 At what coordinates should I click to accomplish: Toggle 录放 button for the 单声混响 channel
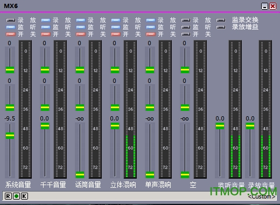[151, 20]
